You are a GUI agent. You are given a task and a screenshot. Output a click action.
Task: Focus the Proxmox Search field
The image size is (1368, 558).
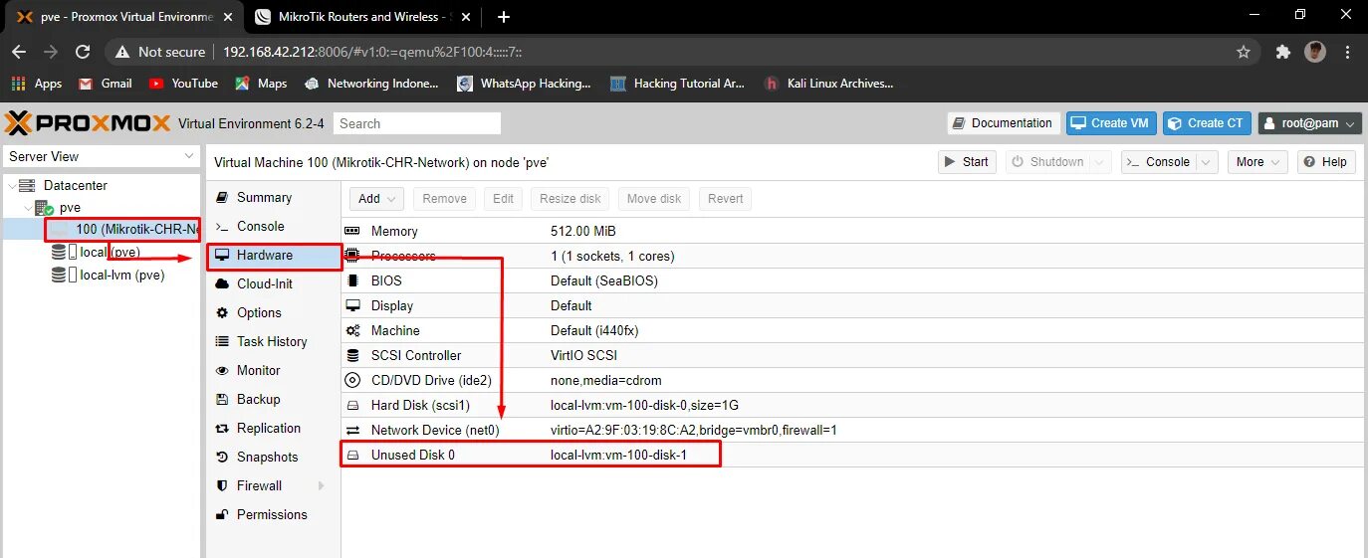point(417,123)
